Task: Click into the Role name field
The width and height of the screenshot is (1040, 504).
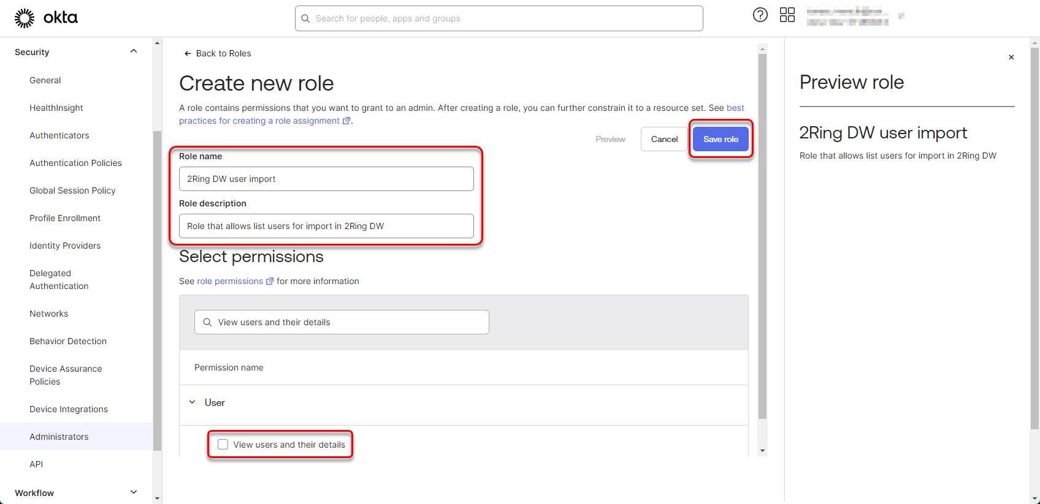Action: [326, 179]
